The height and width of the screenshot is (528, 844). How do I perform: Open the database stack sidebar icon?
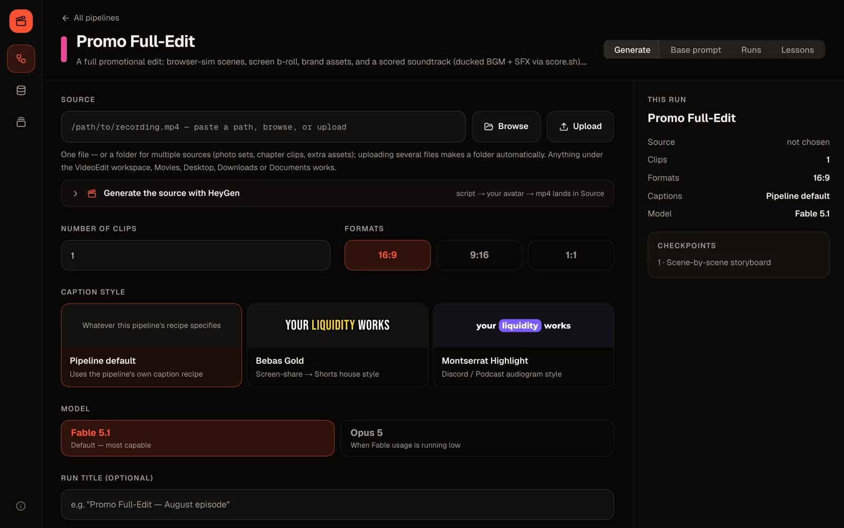pos(21,90)
